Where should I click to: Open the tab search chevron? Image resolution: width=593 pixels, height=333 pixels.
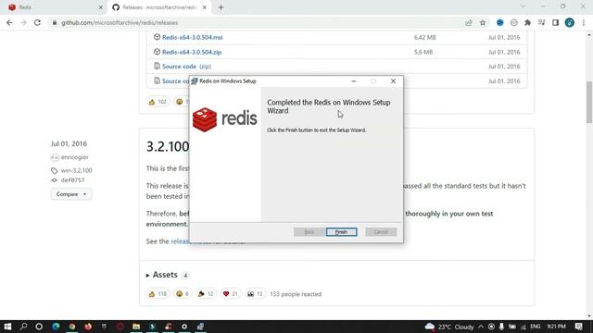(x=523, y=6)
